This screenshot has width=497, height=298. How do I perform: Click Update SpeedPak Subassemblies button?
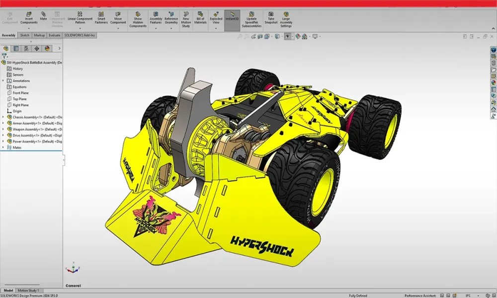(x=251, y=19)
